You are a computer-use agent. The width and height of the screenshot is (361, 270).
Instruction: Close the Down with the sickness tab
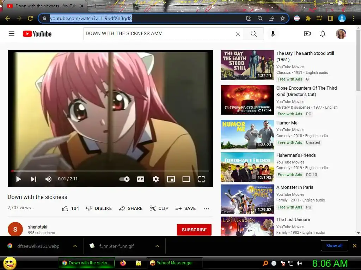82,6
